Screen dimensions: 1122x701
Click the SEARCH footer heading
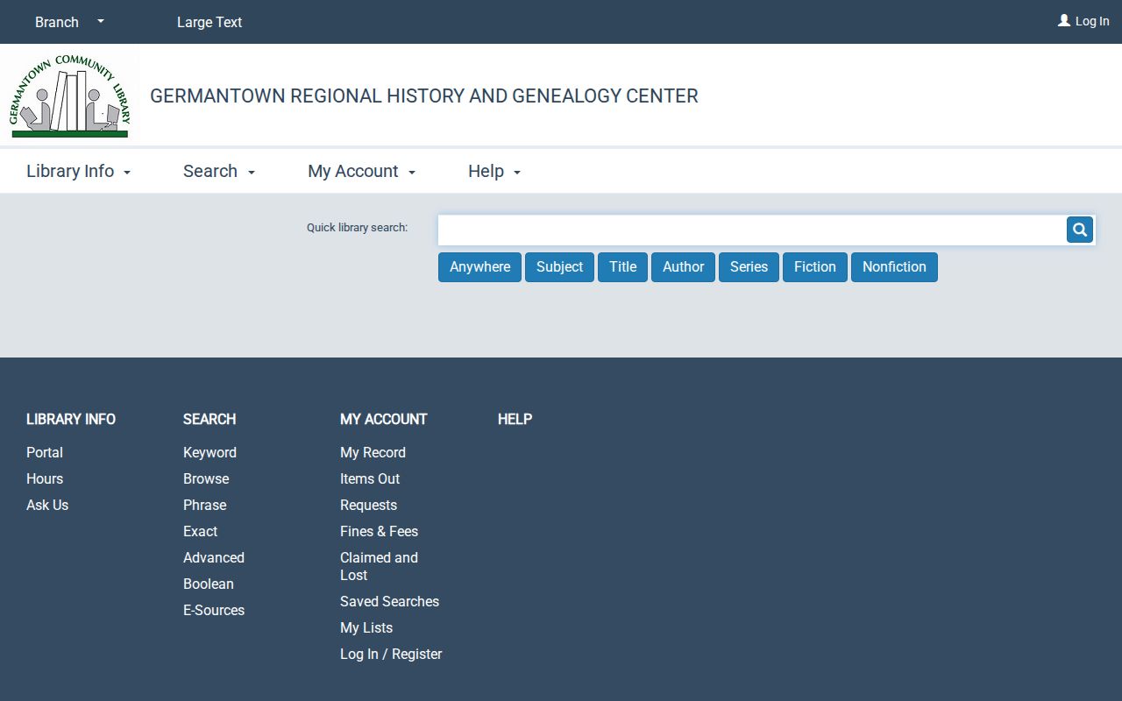209,419
